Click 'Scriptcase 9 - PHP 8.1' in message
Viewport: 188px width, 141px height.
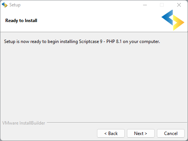100,42
